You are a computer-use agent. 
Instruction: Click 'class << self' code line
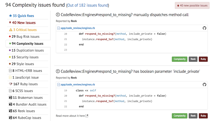(x=86, y=90)
